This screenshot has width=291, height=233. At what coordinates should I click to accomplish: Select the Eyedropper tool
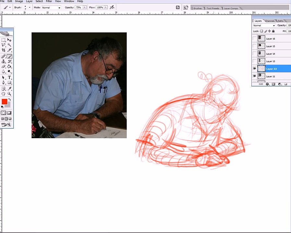[9, 89]
